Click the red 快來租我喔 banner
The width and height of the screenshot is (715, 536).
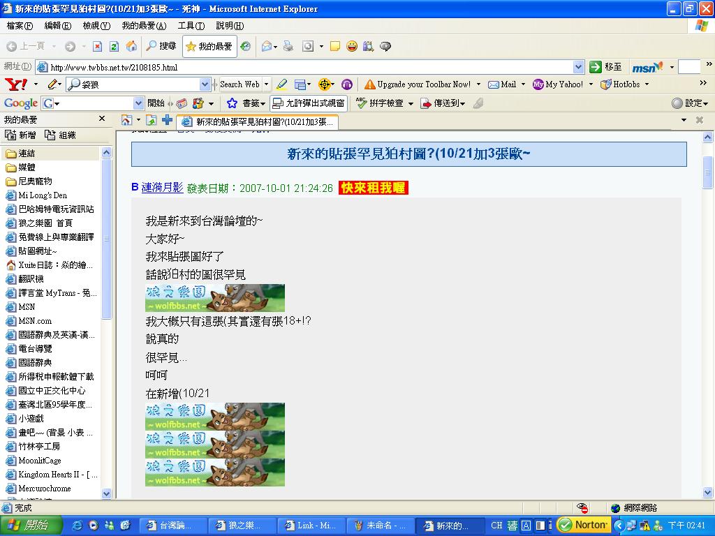373,188
